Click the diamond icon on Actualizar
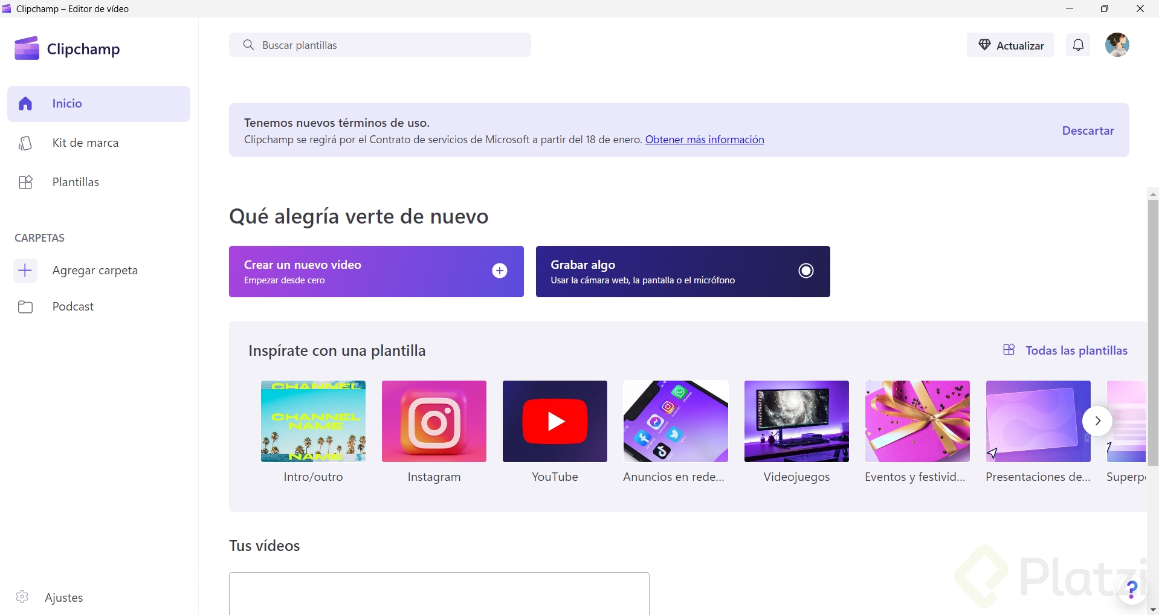Viewport: 1159px width, 615px height. [x=984, y=45]
